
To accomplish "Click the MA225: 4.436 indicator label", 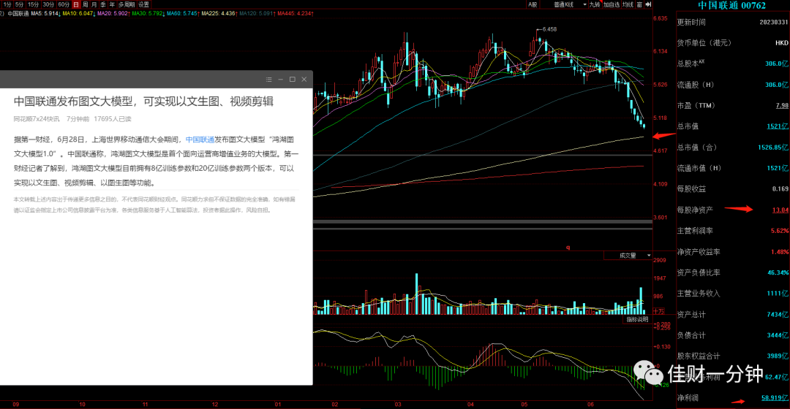I will pyautogui.click(x=219, y=14).
